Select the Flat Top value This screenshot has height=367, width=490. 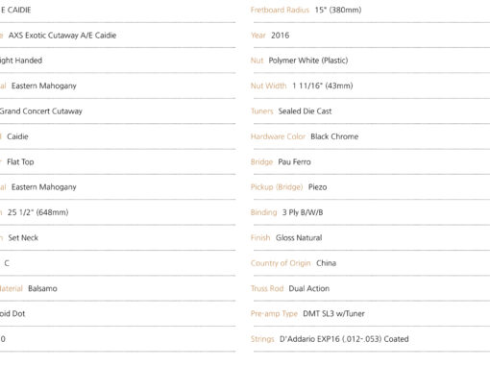(x=20, y=161)
